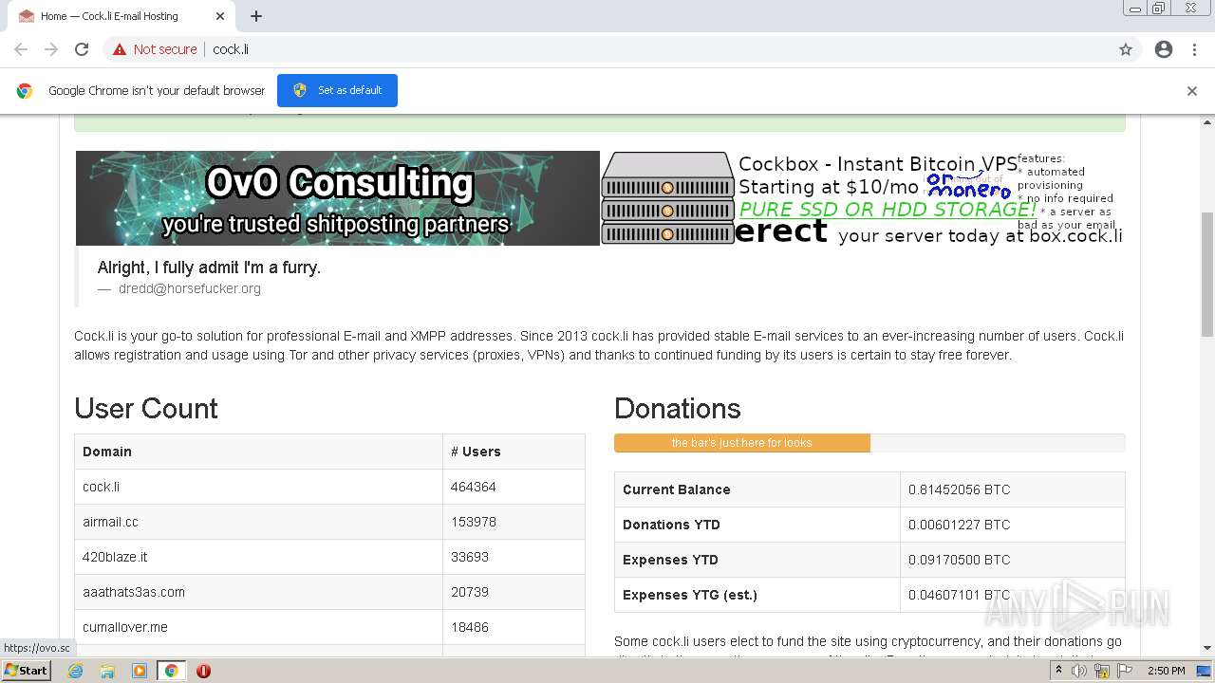1215x683 pixels.
Task: Bookmark this page with the star icon
Action: point(1126,49)
